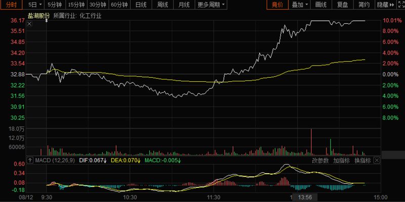
Task: Click 加指标 to add indicator
Action: 341,160
